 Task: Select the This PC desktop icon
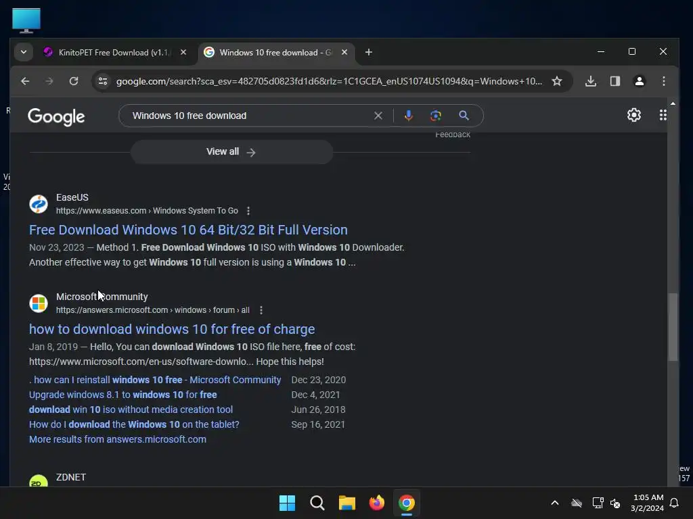click(26, 21)
